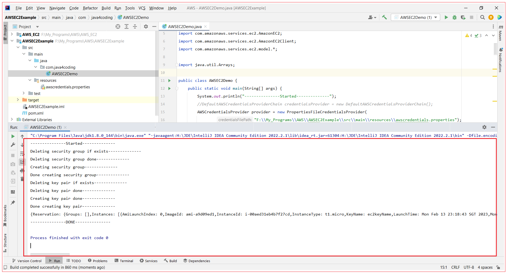The height and width of the screenshot is (275, 508).
Task: Run with coverage using the shield icon
Action: click(463, 17)
